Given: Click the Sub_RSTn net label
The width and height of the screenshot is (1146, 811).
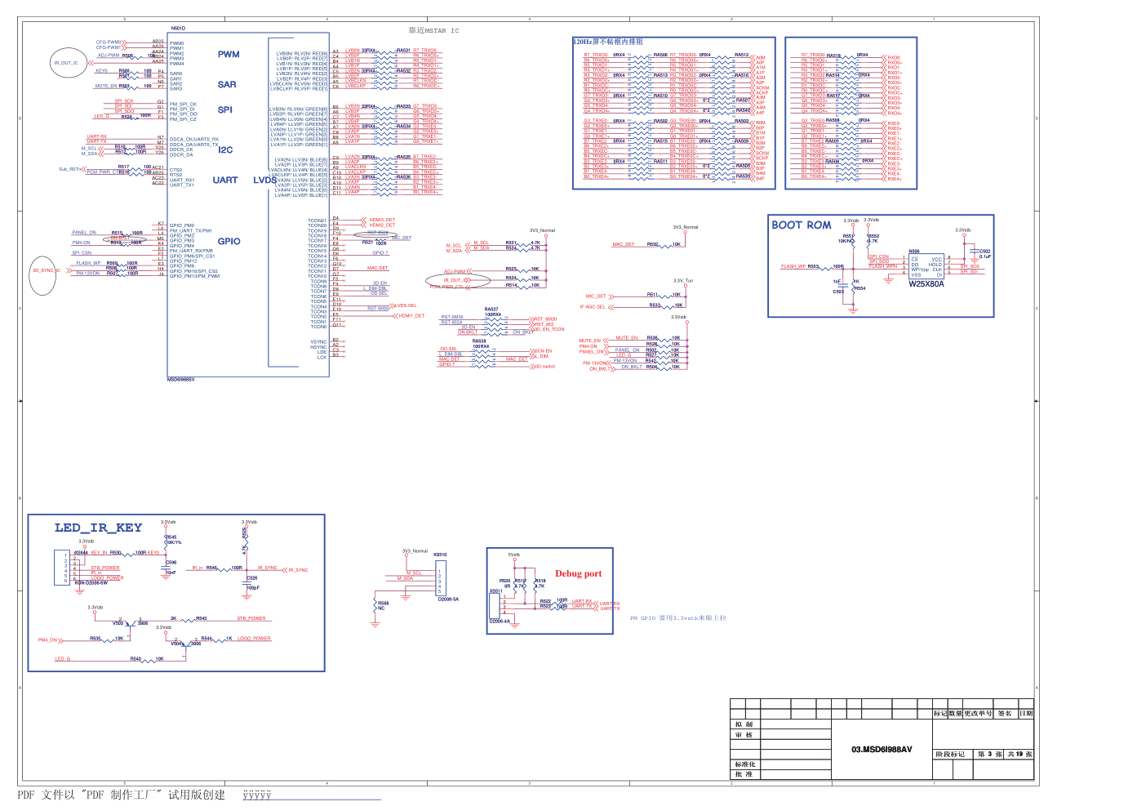Looking at the screenshot, I should tap(70, 169).
